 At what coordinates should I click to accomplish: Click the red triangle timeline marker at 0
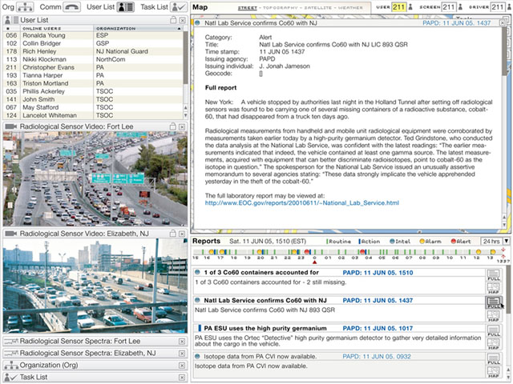coord(314,262)
